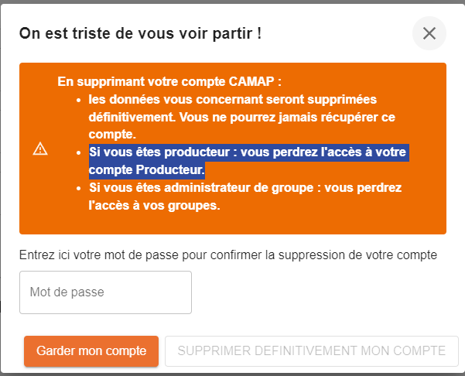Click the title 'On est triste de vous voir partir'

[140, 33]
